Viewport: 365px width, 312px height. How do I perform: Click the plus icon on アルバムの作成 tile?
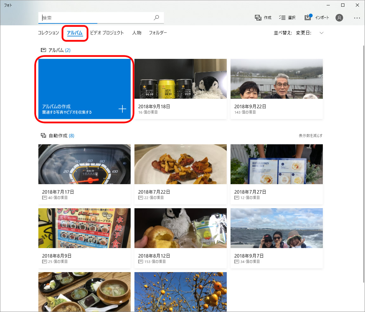pos(122,109)
